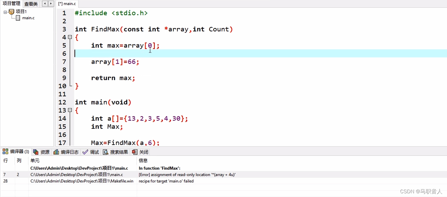Click line number 7 in the editor gutter
The image size is (447, 197).
[x=64, y=62]
